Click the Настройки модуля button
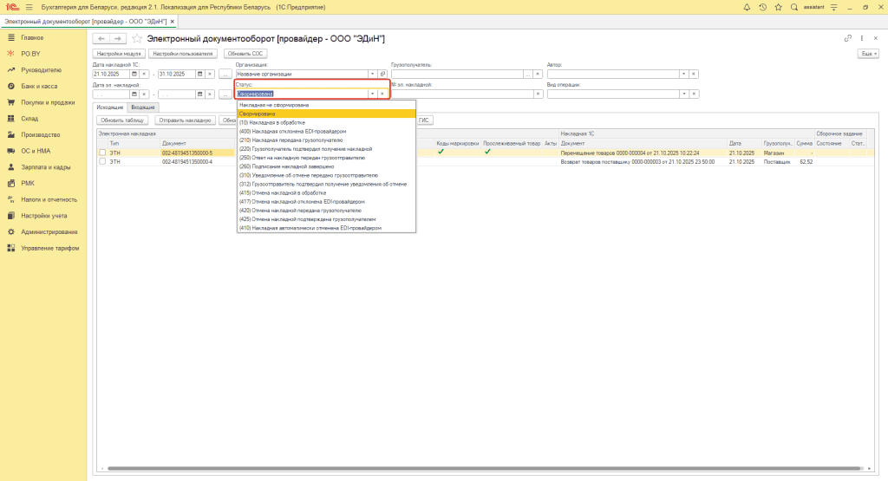The width and height of the screenshot is (888, 481). (x=117, y=53)
